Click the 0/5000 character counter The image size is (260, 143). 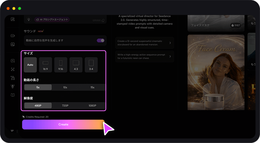pyautogui.click(x=97, y=21)
